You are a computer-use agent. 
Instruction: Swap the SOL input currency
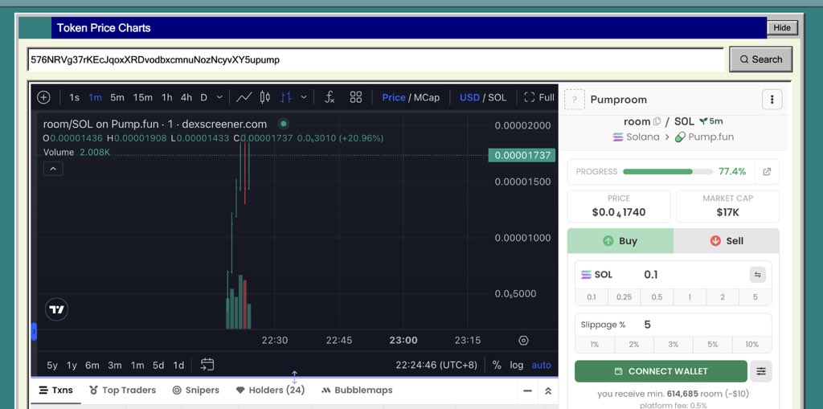point(757,275)
